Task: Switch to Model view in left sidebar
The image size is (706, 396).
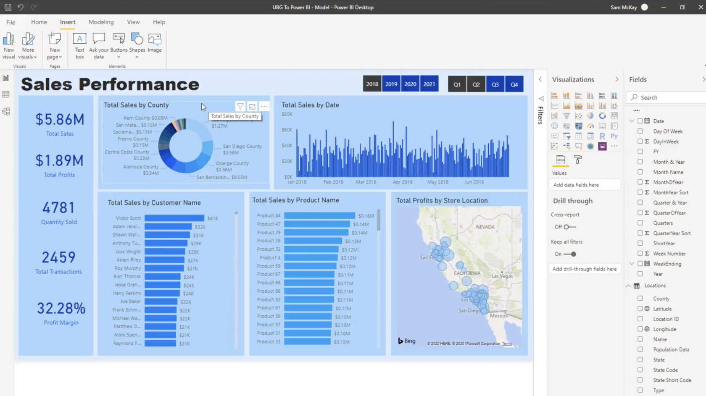Action: point(6,111)
